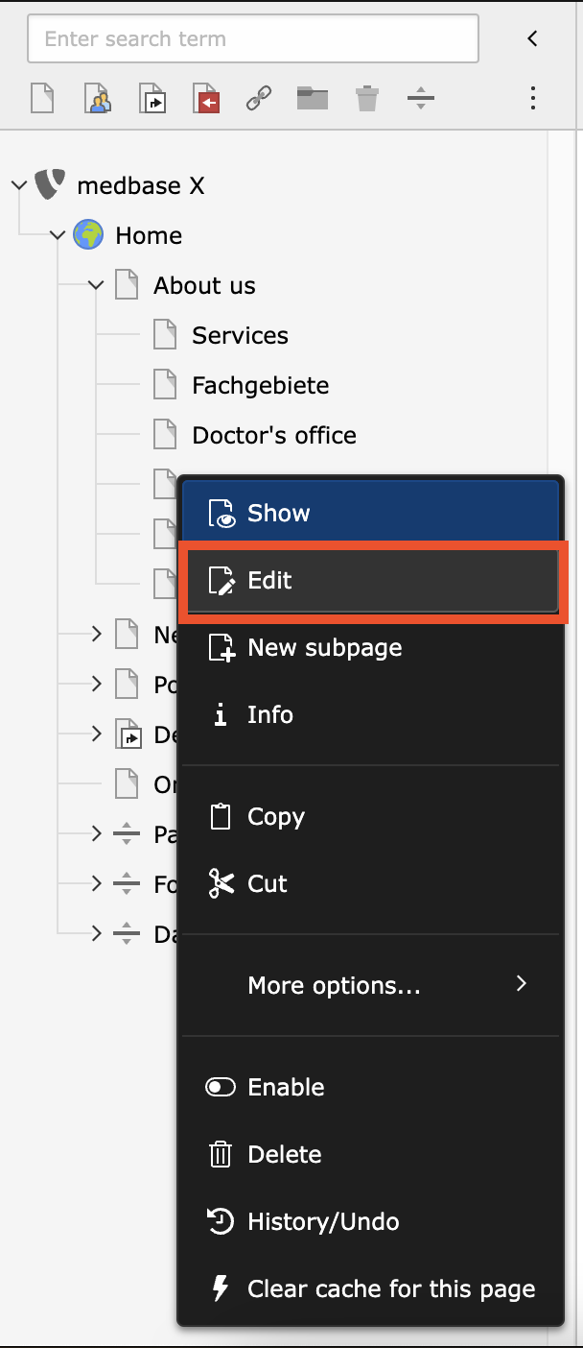Open the three-dot toolbar options menu
The image size is (583, 1348).
[533, 98]
